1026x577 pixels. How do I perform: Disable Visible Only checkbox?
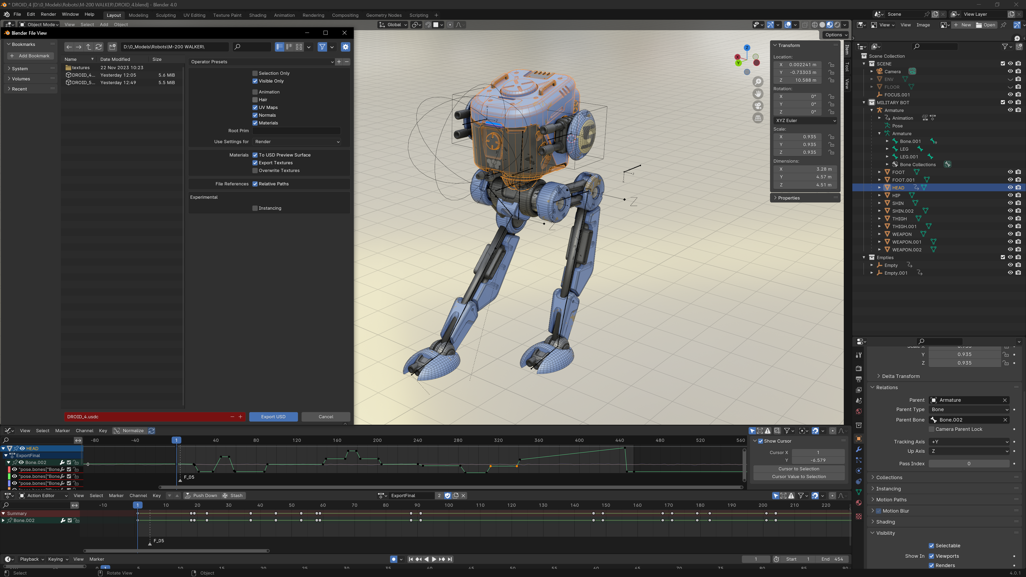255,81
